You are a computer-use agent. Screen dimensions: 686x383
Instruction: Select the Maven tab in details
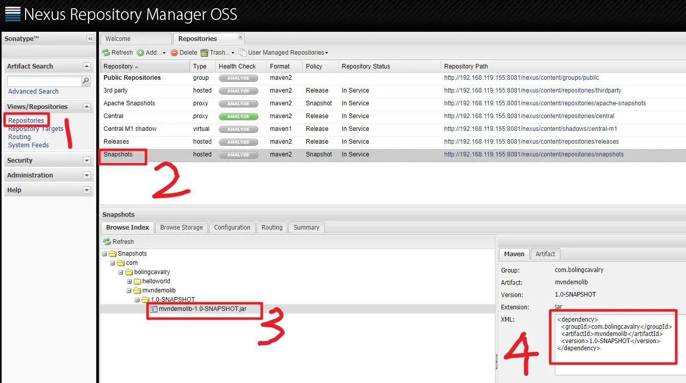tap(514, 254)
